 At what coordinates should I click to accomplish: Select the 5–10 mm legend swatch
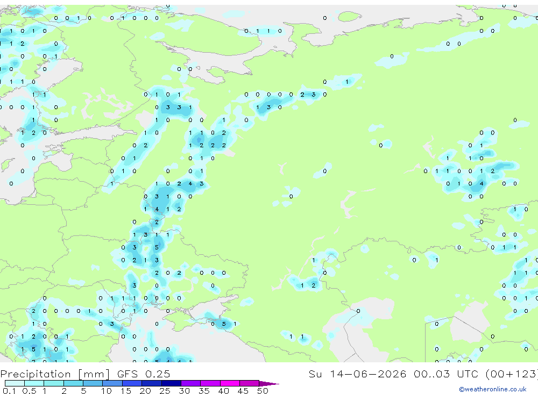(x=93, y=383)
